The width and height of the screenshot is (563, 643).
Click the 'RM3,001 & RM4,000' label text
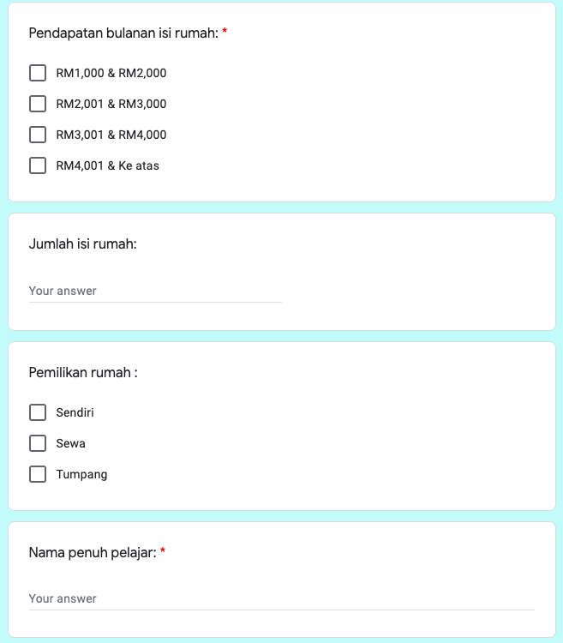(111, 135)
